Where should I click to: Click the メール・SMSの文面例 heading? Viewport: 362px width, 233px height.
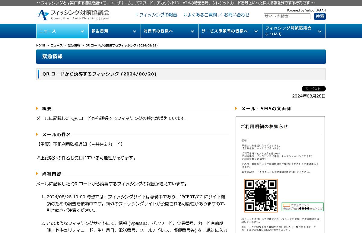(x=266, y=109)
